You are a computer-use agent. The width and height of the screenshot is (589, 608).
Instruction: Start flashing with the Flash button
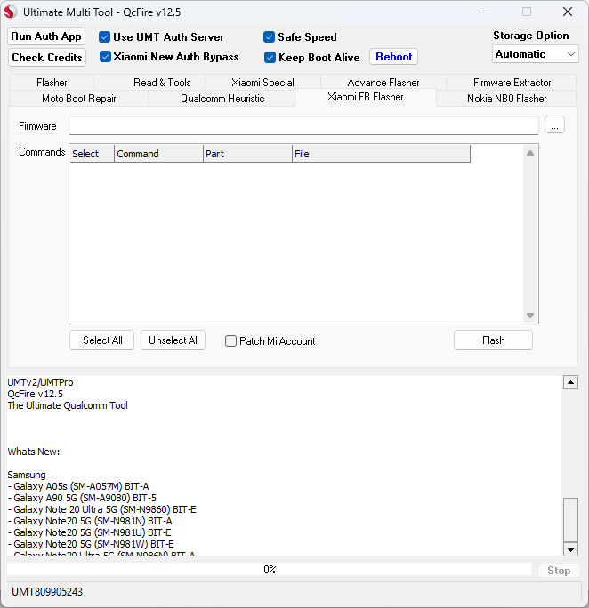[493, 340]
